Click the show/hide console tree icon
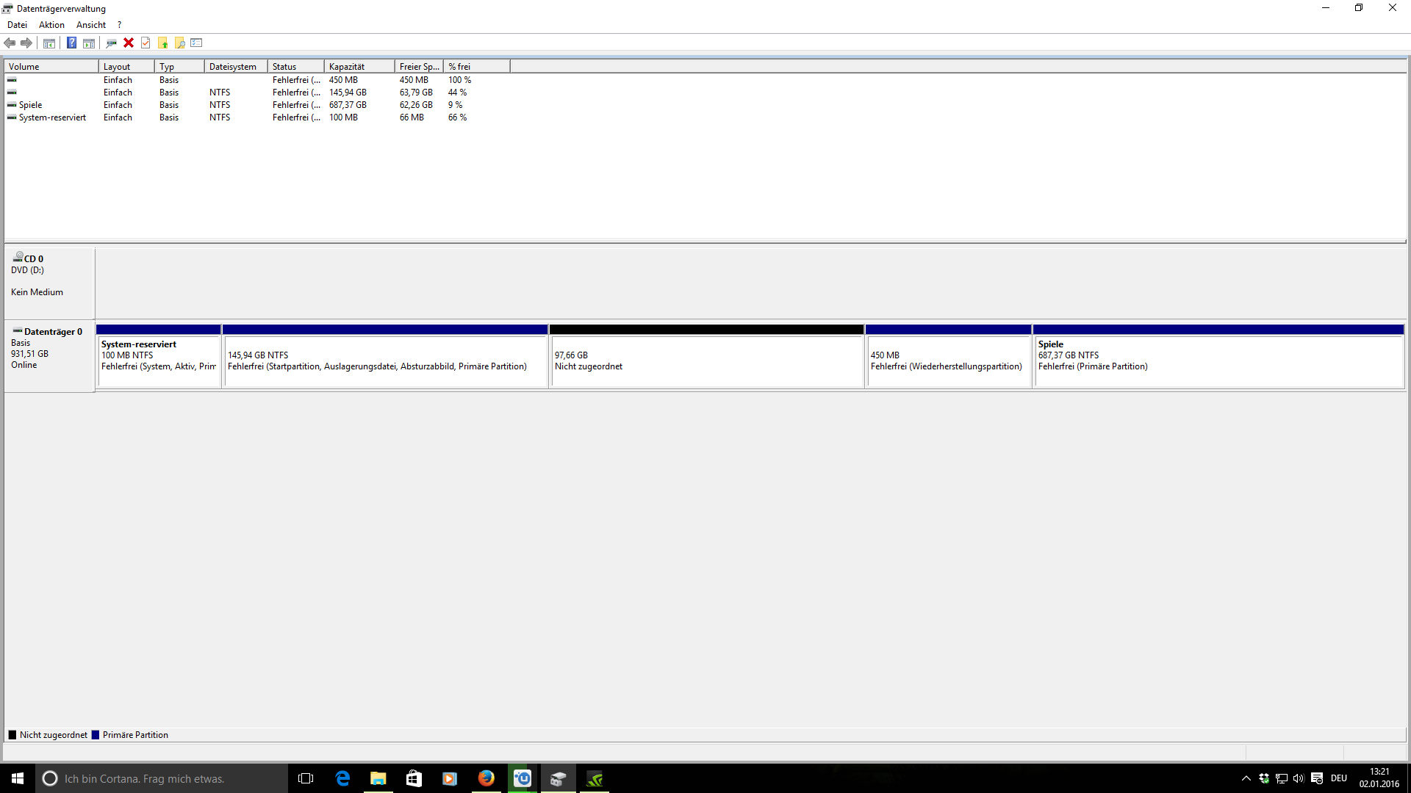 pyautogui.click(x=49, y=43)
